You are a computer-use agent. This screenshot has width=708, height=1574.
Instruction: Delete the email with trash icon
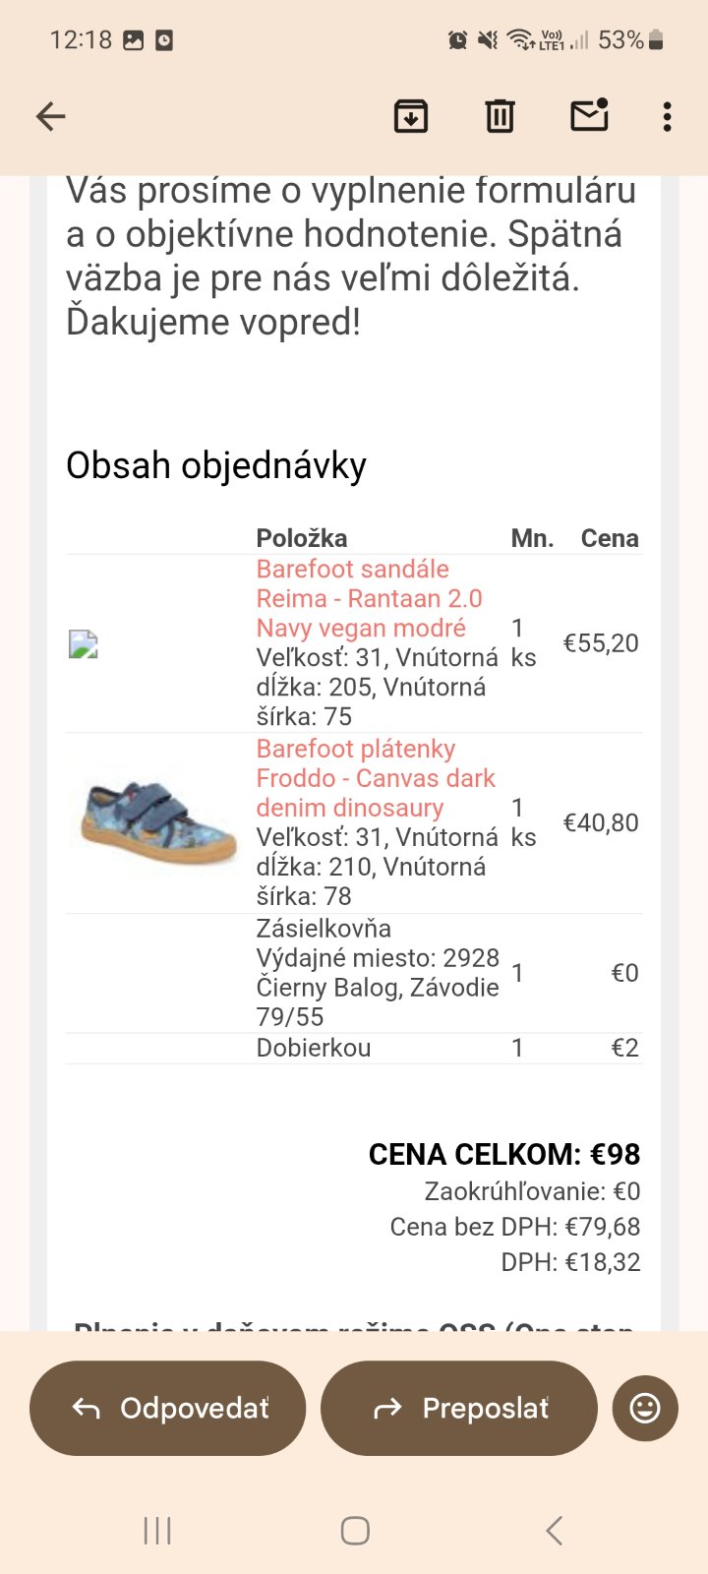tap(500, 117)
